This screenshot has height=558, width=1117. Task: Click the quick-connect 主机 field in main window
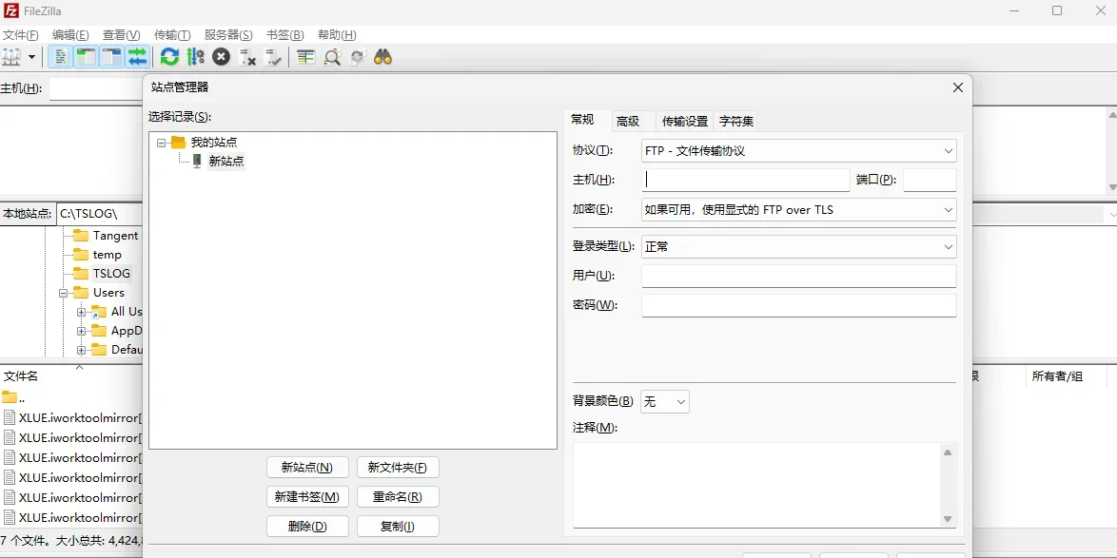(95, 88)
